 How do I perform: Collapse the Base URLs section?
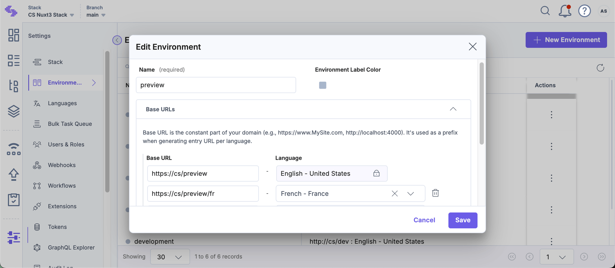pyautogui.click(x=453, y=109)
